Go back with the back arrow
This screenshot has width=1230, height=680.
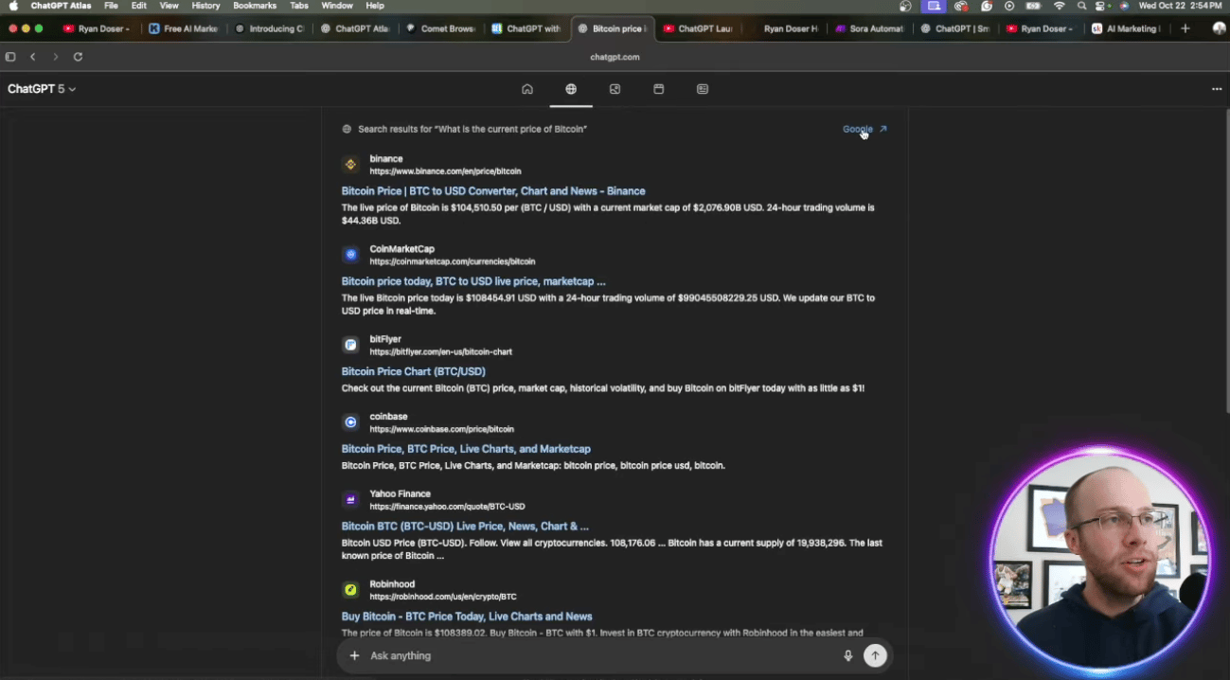32,57
